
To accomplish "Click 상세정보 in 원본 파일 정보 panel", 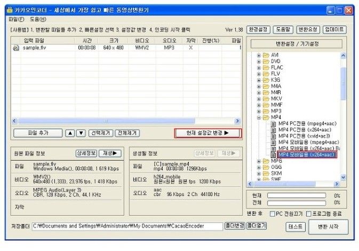I will tap(86, 153).
